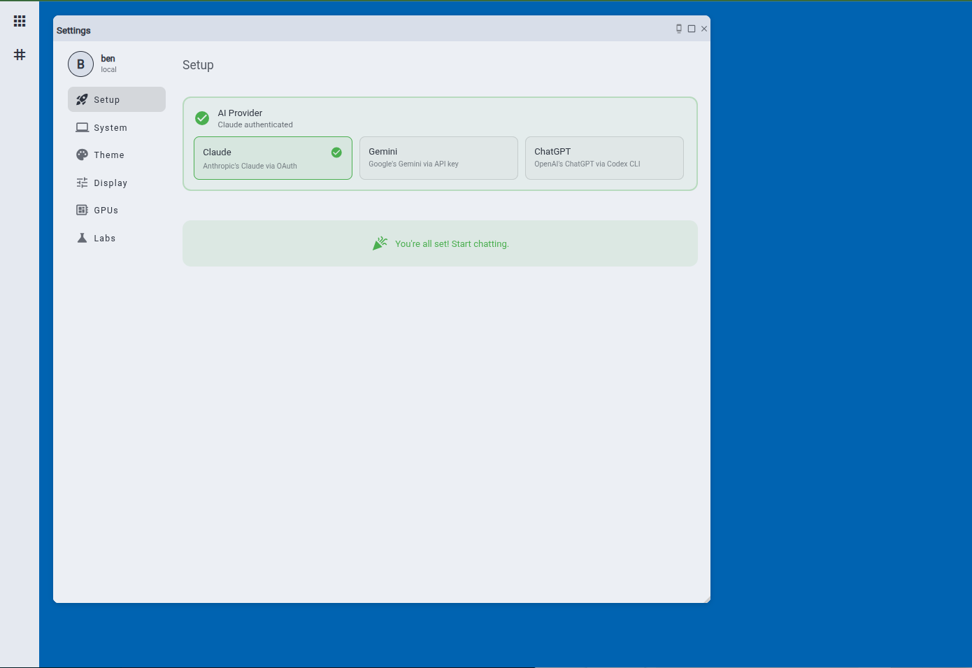Select the rocket Setup icon in sidebar
The height and width of the screenshot is (668, 972).
coord(82,99)
